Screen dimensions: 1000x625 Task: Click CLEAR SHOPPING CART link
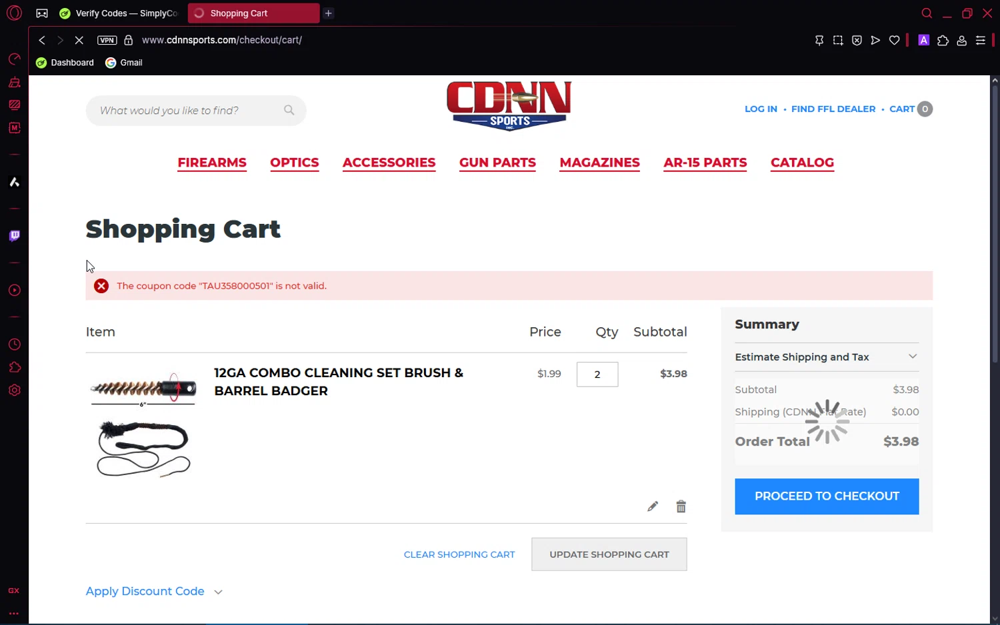(x=459, y=554)
